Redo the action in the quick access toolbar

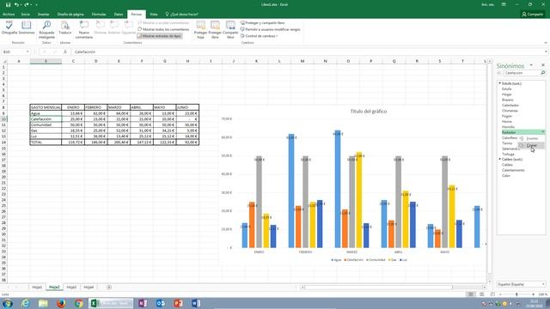click(x=27, y=4)
